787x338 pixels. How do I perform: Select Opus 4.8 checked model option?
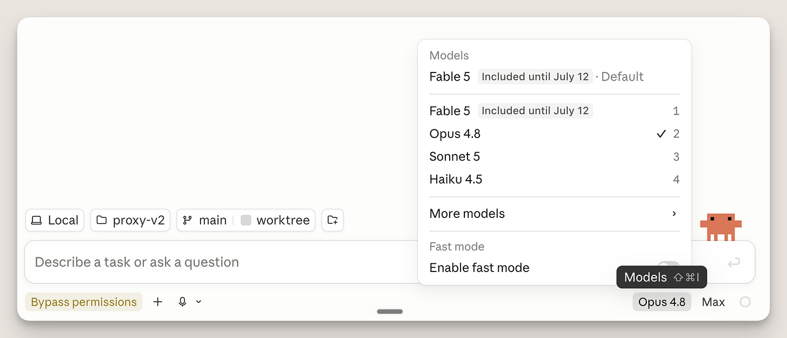point(555,134)
